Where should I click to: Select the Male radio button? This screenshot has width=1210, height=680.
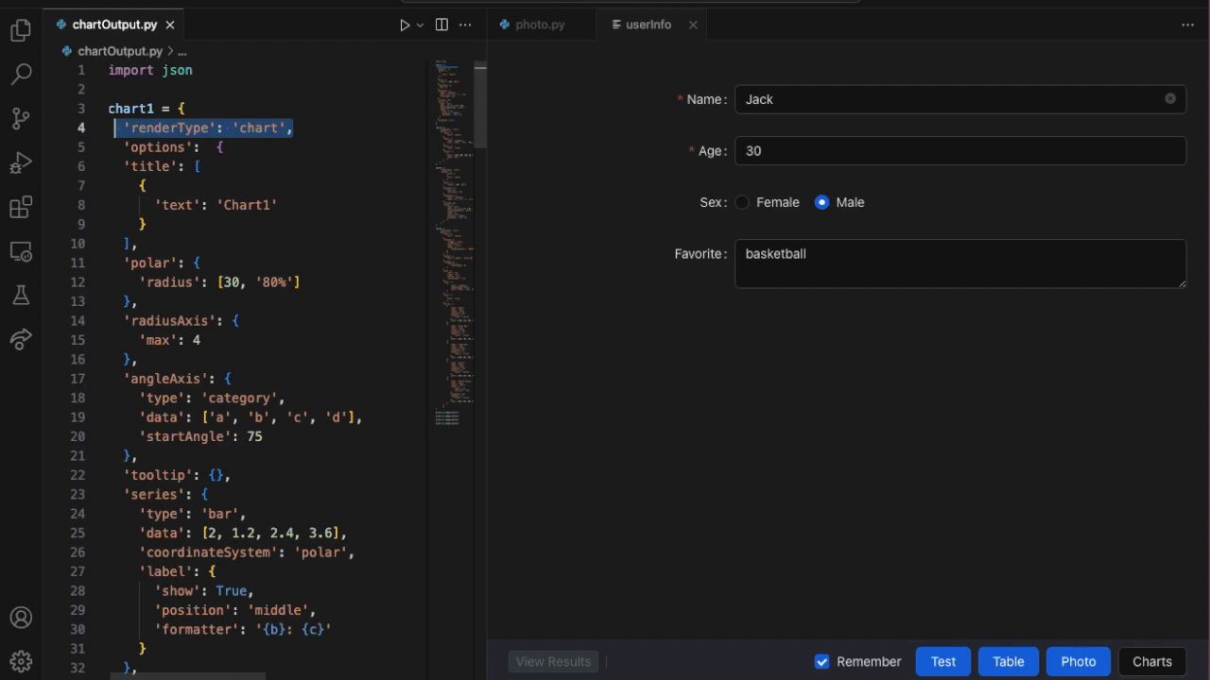(821, 202)
